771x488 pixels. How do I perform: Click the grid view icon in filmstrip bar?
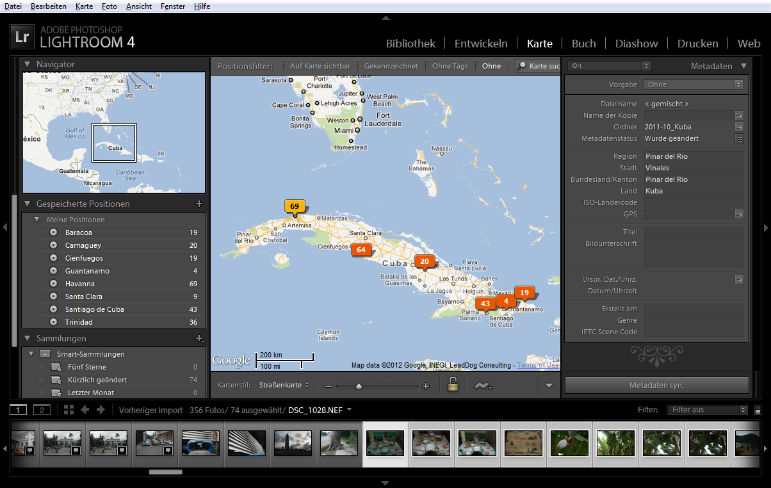pyautogui.click(x=69, y=410)
